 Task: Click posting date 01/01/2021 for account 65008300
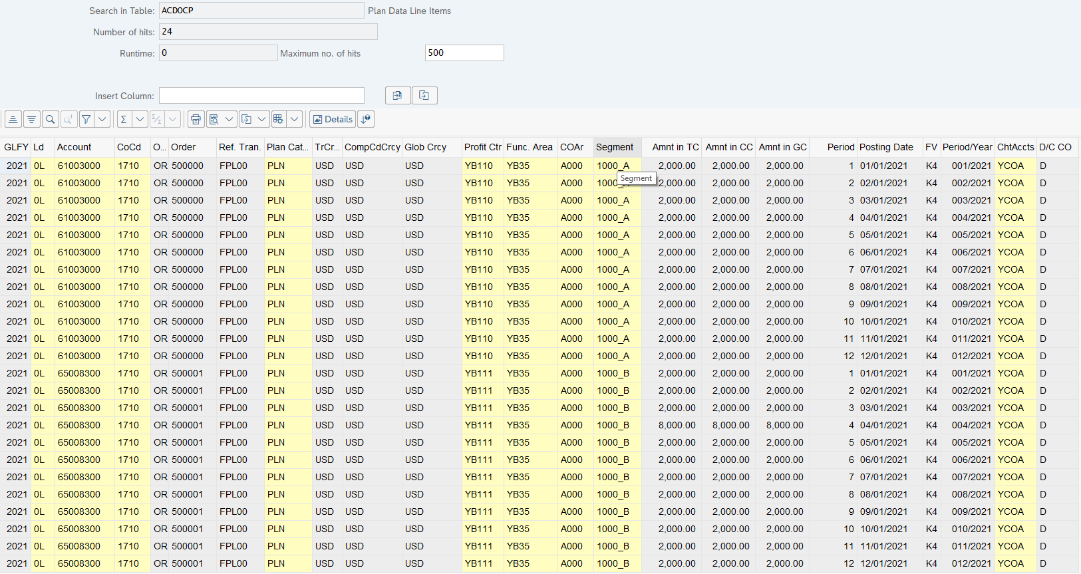[883, 373]
